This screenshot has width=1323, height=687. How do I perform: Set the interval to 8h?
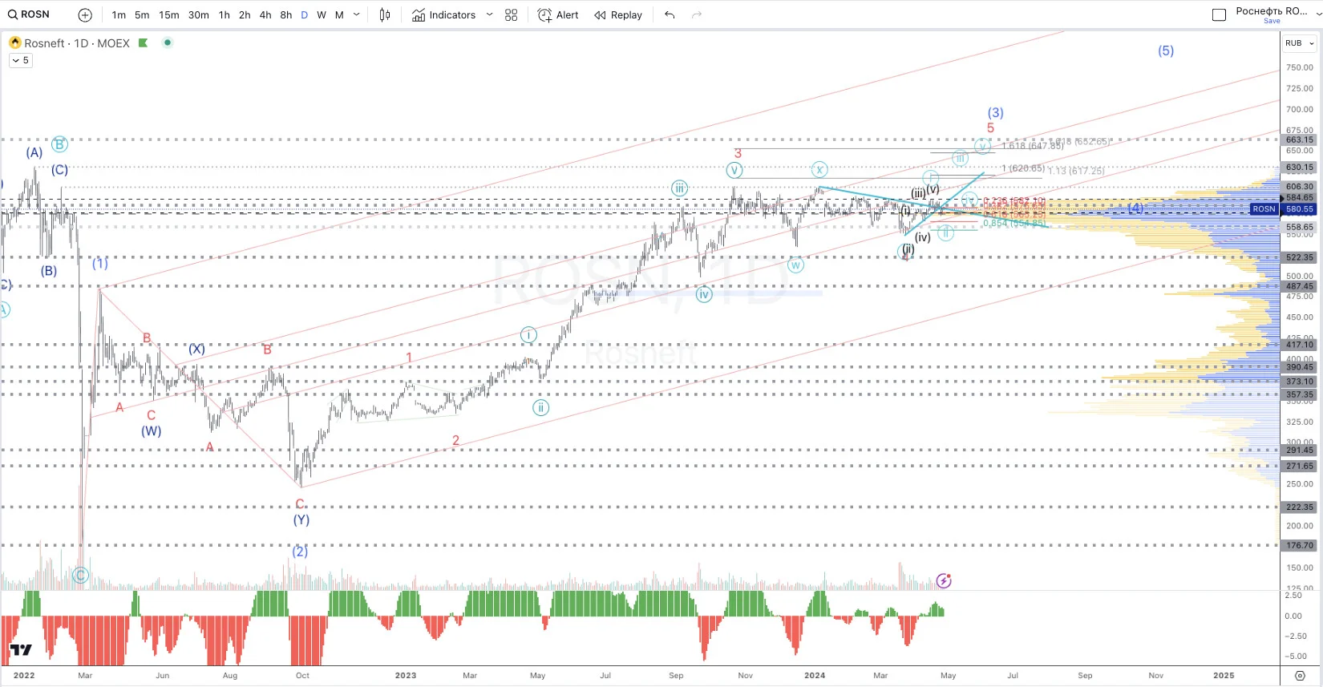coord(286,14)
